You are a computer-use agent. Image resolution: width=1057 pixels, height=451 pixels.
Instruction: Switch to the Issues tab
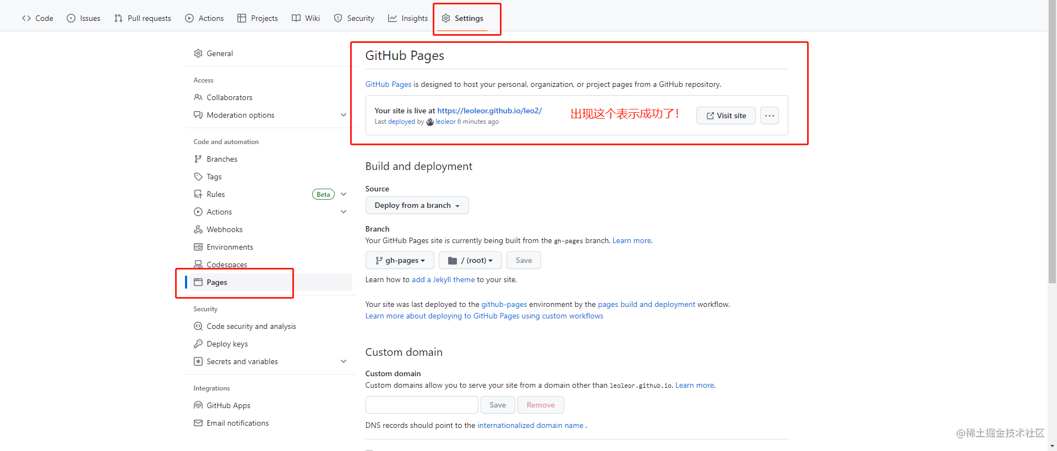(83, 18)
